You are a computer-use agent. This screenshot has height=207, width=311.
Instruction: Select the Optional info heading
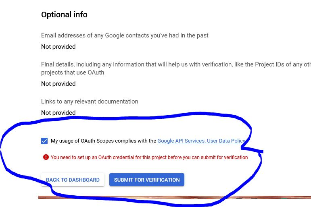pyautogui.click(x=64, y=14)
